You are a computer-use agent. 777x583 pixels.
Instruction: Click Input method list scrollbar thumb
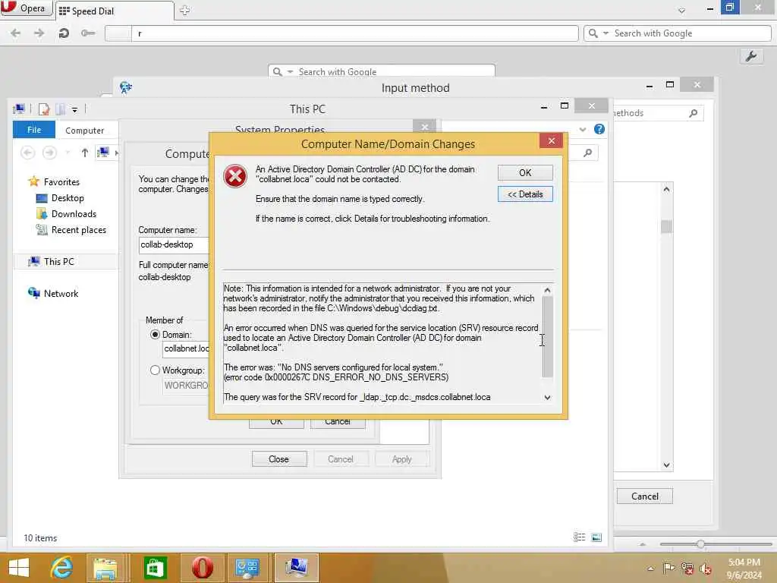(x=666, y=226)
